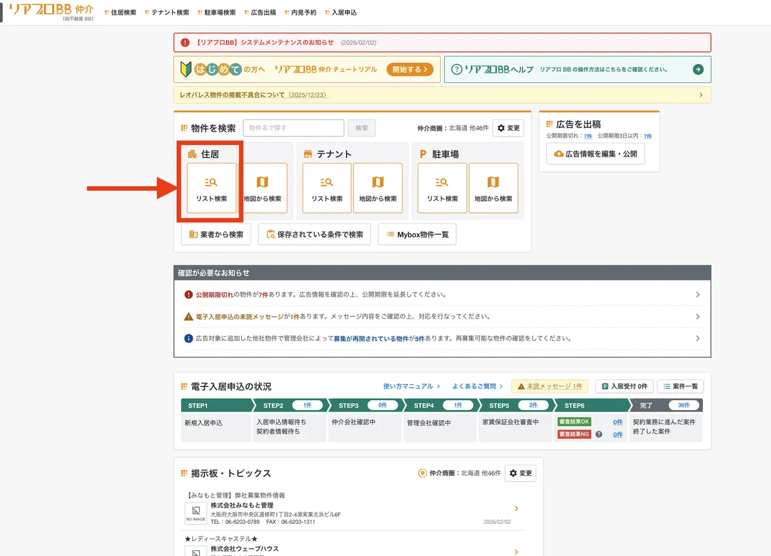Open 使い方マニュアル link
This screenshot has width=771, height=556.
pos(412,387)
